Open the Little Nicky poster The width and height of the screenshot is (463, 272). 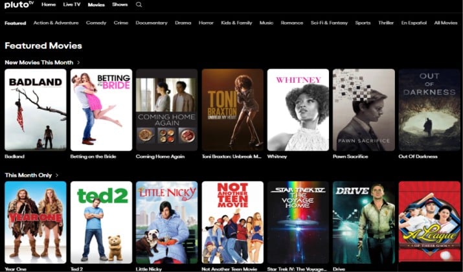(167, 222)
